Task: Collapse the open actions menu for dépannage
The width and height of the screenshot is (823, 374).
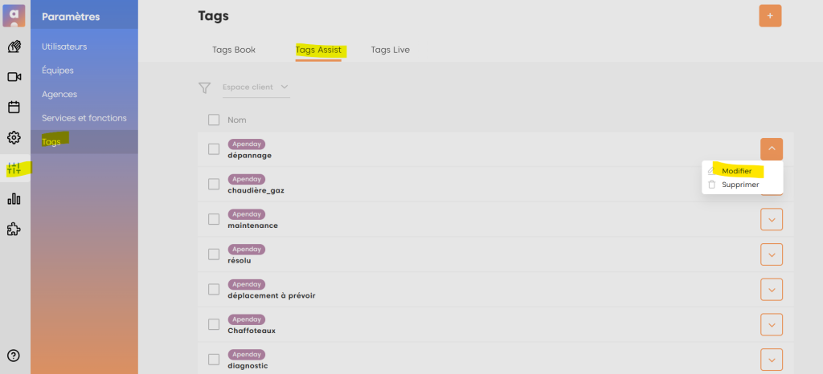Action: pos(771,148)
